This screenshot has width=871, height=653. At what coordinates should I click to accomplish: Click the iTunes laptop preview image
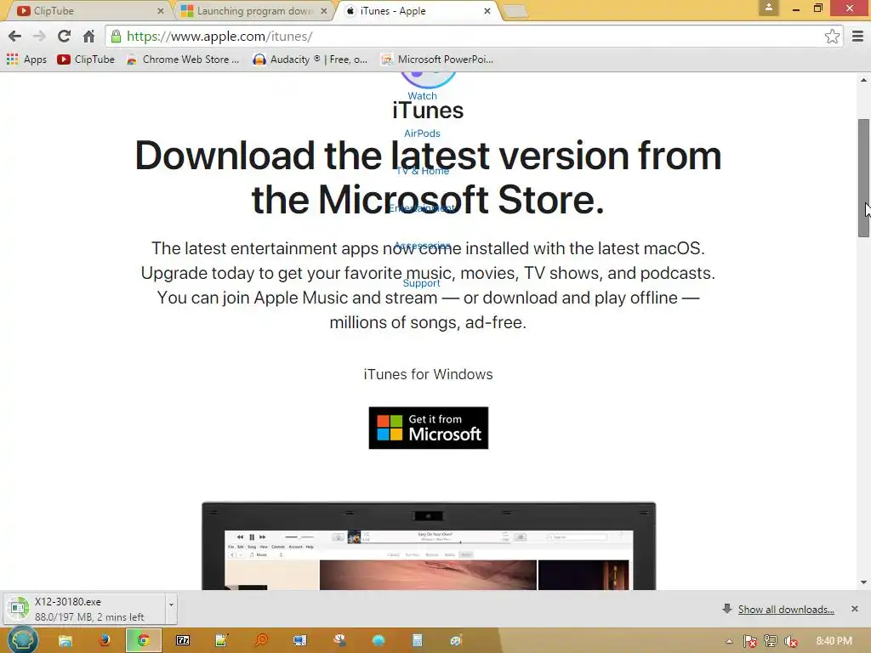[429, 546]
